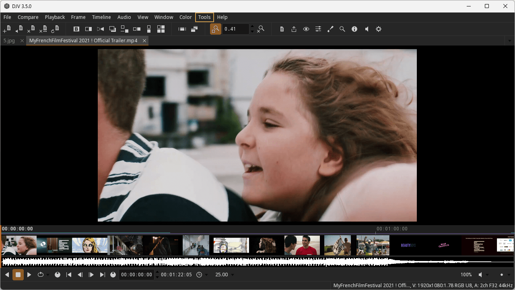
Task: Open the 25.00 playback speed dropdown
Action: 224,275
